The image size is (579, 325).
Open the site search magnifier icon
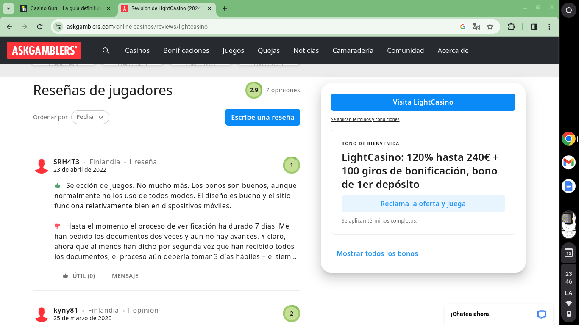[106, 51]
